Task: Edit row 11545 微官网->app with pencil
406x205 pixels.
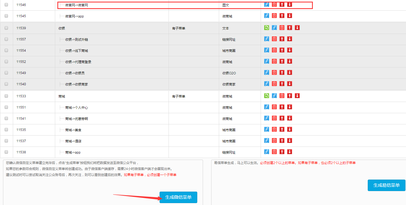Action: coord(267,16)
